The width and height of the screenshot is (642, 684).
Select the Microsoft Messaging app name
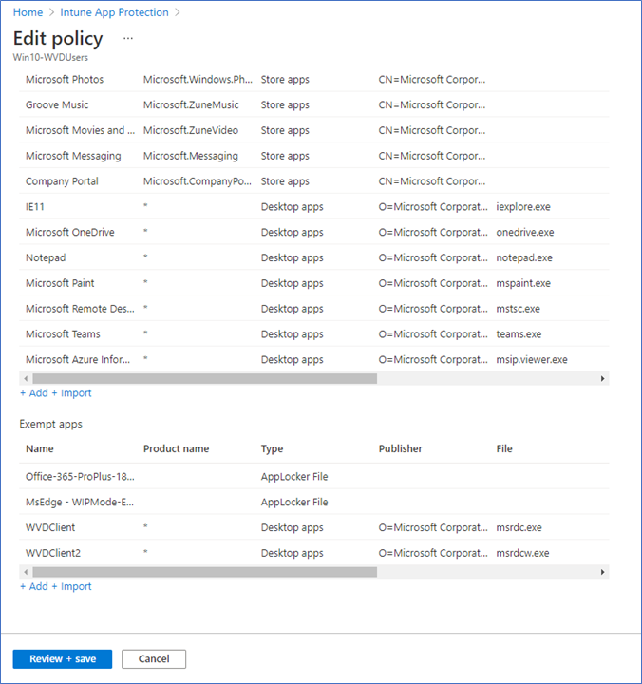(x=73, y=156)
